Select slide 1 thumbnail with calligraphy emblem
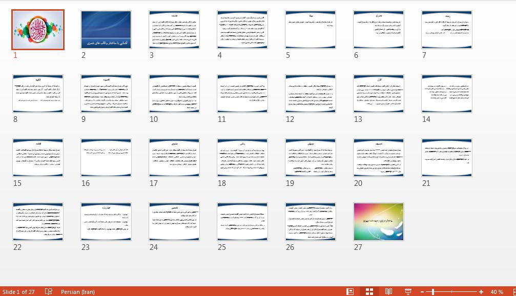Screen dimensions: 516x296 click(38, 30)
